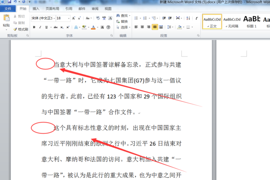Apply the 标题 1 heading style
Viewport: 270px width, 180px height.
click(x=252, y=22)
